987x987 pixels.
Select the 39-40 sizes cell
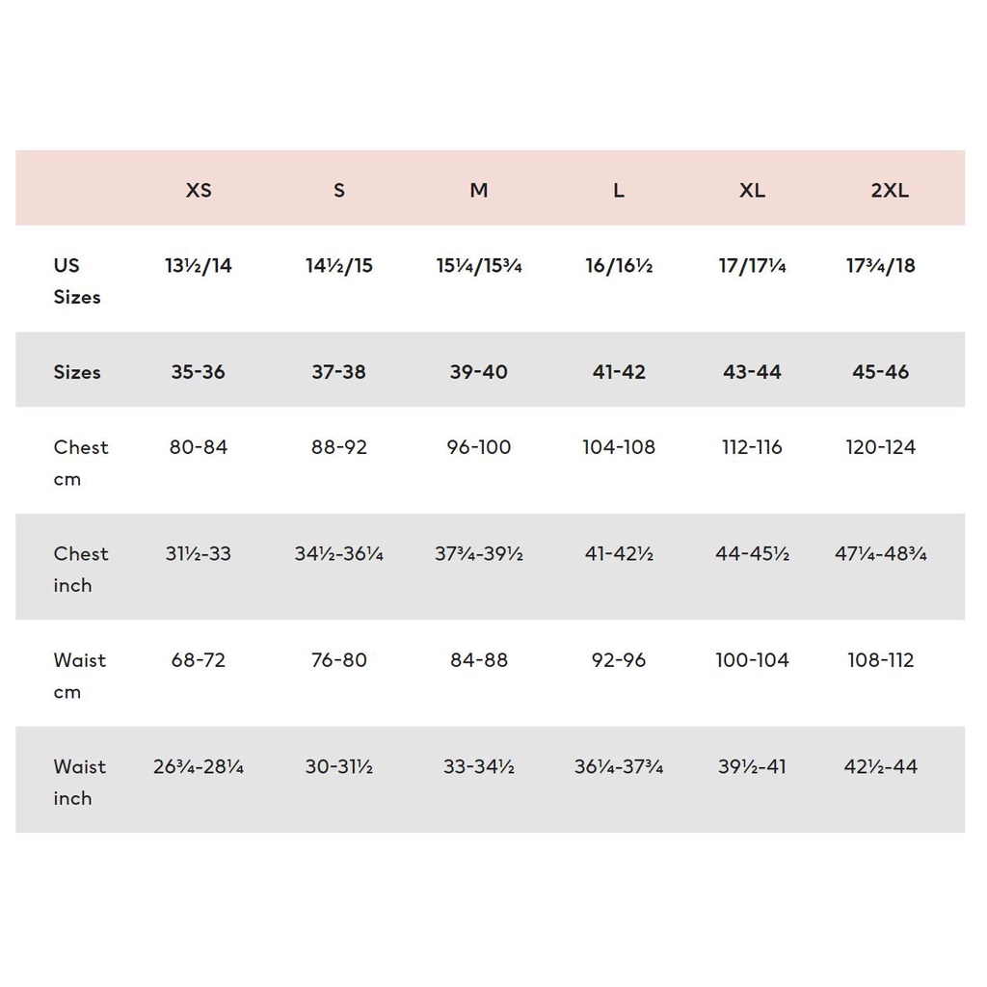pyautogui.click(x=479, y=372)
